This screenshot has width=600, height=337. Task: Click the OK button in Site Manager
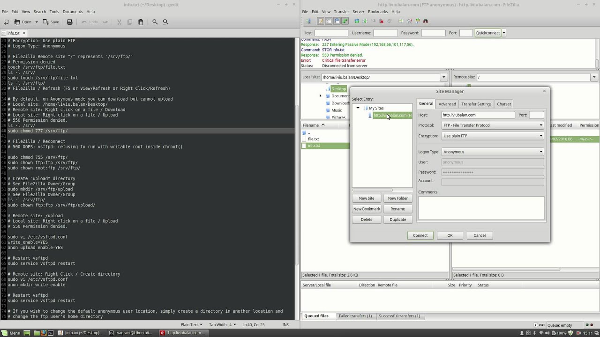point(450,235)
